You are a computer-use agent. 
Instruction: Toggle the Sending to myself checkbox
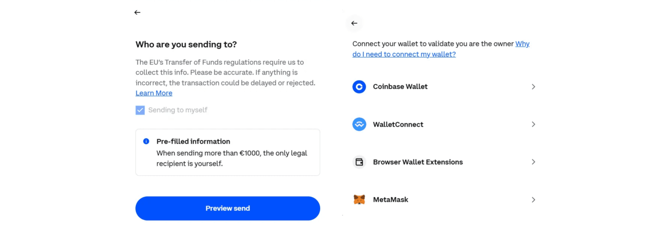pos(140,110)
